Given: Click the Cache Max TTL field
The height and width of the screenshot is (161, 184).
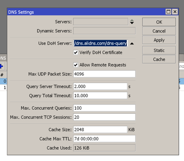Looking at the screenshot, I should coord(104,139).
